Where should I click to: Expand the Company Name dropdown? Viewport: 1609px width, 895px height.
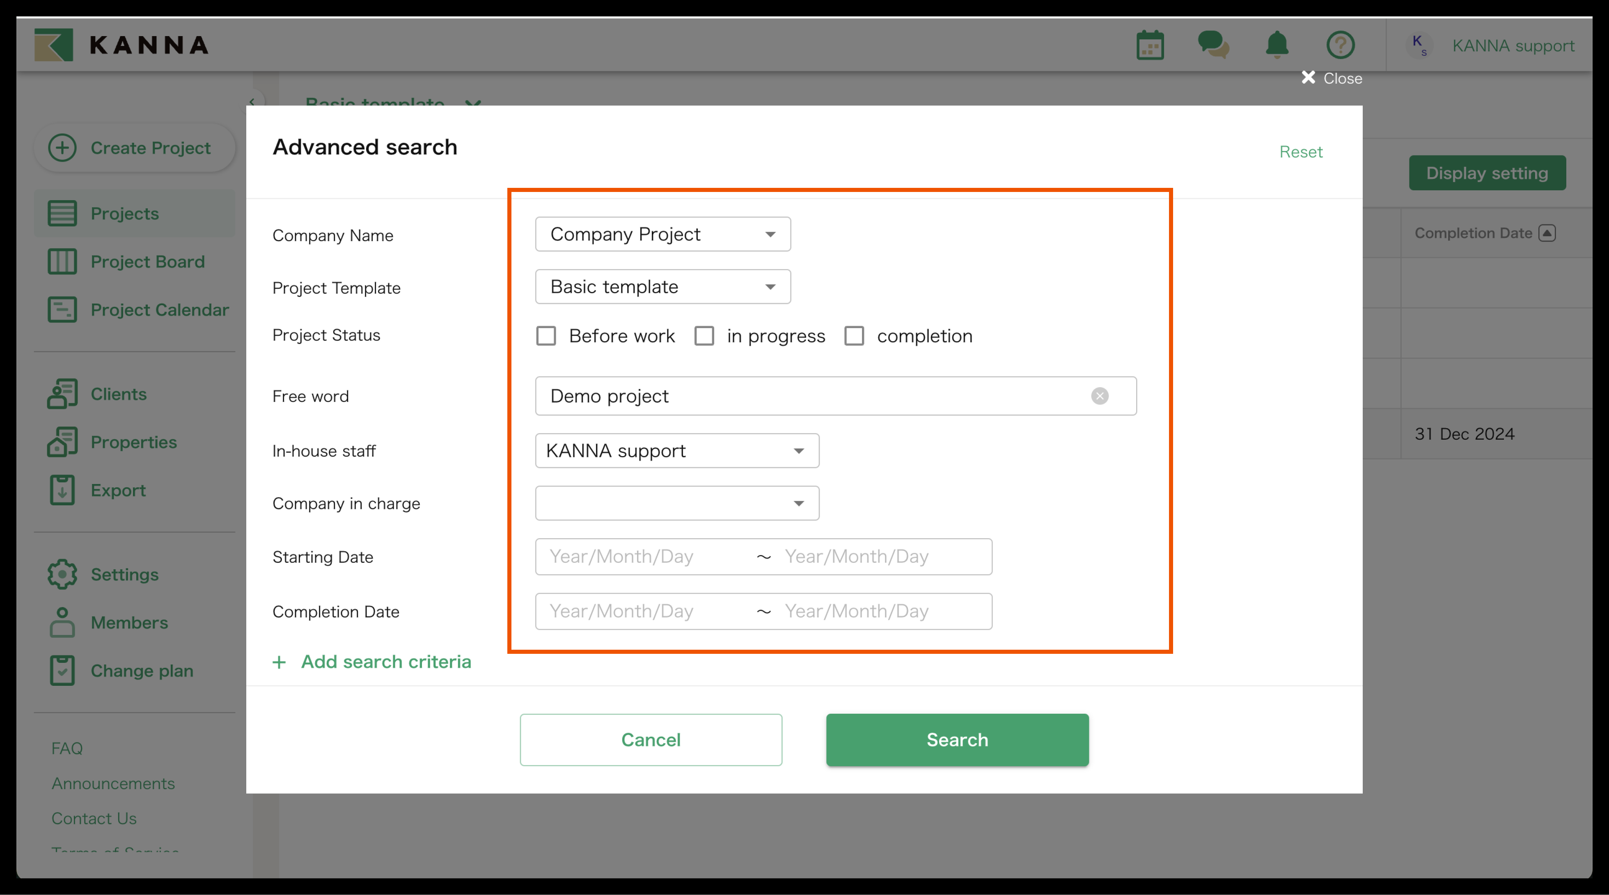pos(663,234)
